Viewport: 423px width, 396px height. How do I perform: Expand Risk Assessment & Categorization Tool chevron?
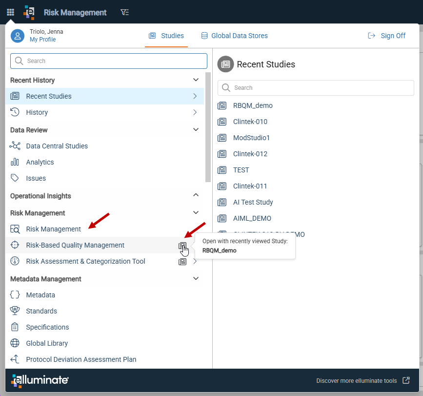tap(195, 261)
